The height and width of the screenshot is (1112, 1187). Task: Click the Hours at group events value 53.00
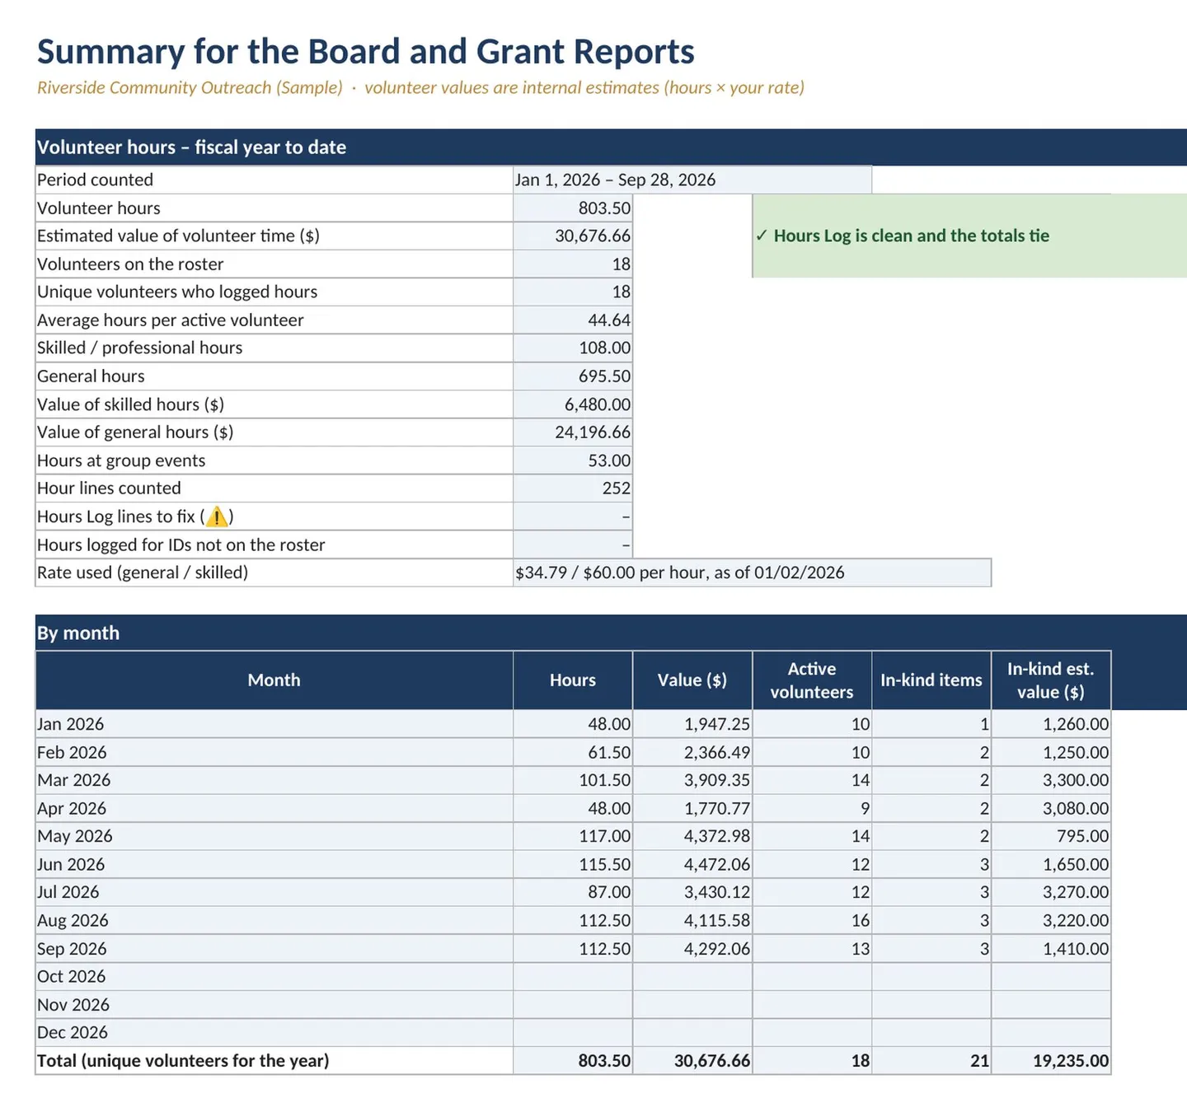573,460
